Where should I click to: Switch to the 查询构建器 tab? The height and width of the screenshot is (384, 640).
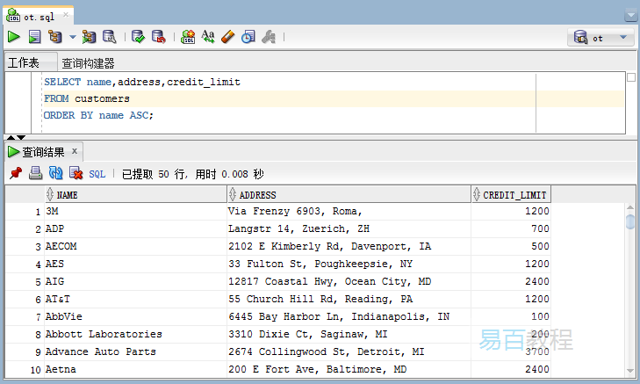pyautogui.click(x=88, y=63)
